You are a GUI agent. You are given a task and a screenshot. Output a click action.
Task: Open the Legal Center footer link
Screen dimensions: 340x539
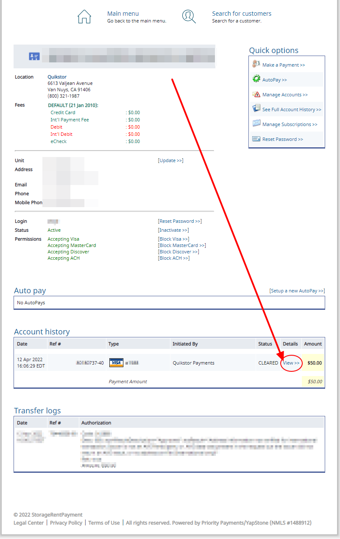(28, 523)
